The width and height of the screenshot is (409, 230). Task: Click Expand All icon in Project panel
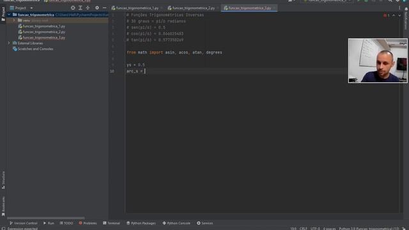81,8
